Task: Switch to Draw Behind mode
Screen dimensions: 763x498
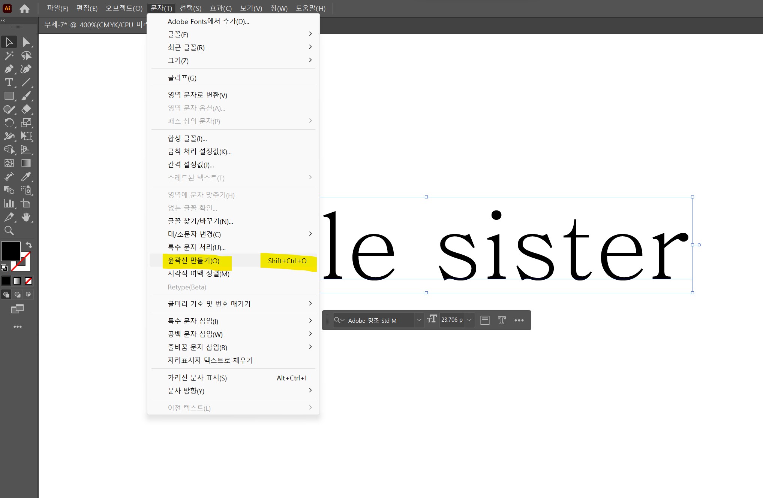Action: 17,294
